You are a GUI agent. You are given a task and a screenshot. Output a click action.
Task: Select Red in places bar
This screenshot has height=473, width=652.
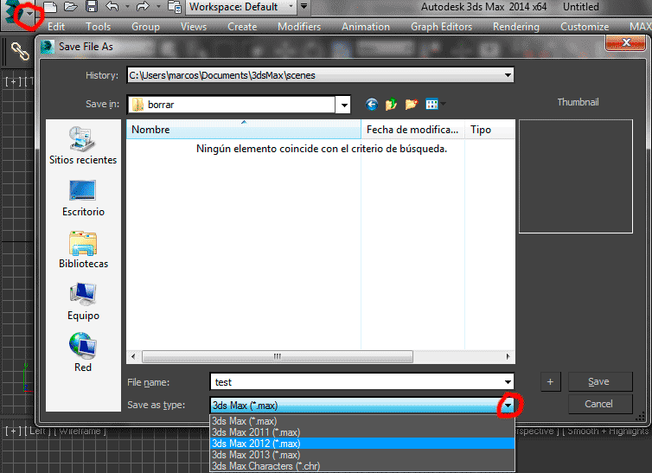coord(83,353)
